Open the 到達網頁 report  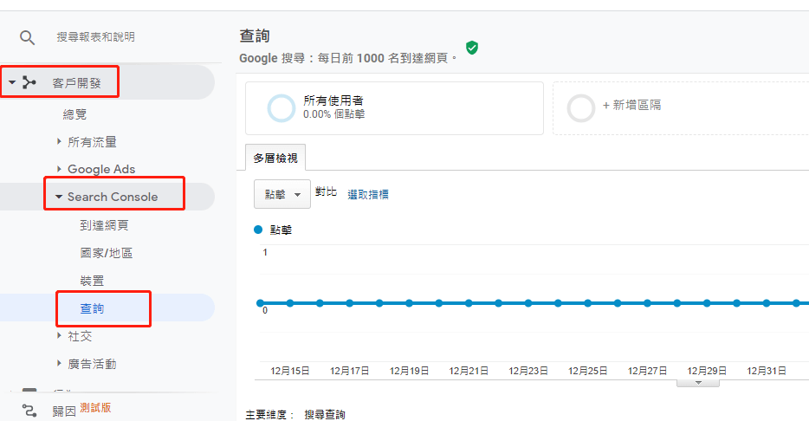click(x=104, y=225)
